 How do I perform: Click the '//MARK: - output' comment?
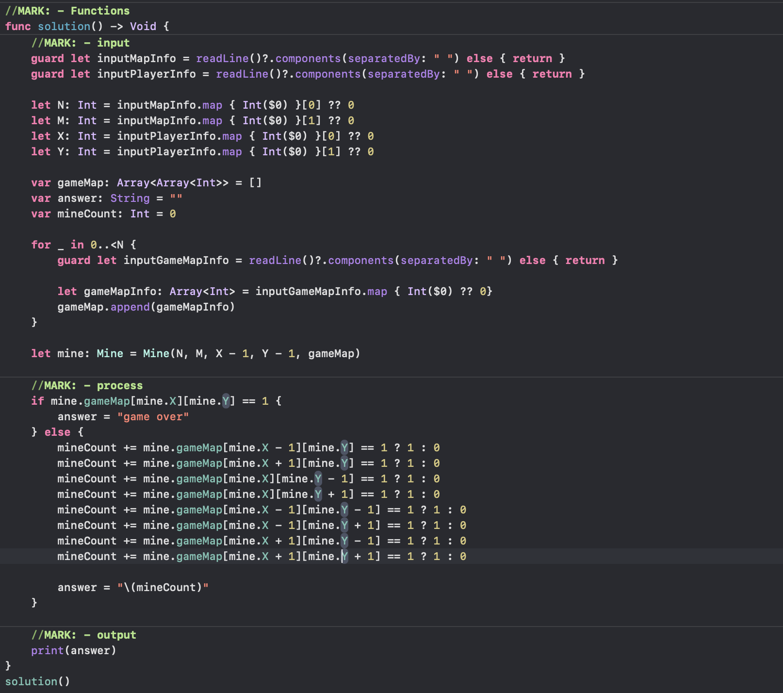click(83, 635)
